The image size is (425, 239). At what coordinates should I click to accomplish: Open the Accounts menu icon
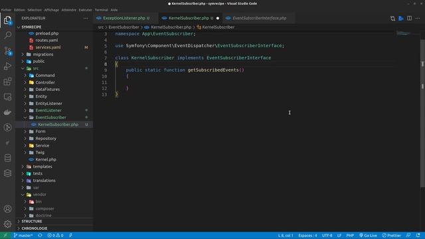click(x=7, y=209)
